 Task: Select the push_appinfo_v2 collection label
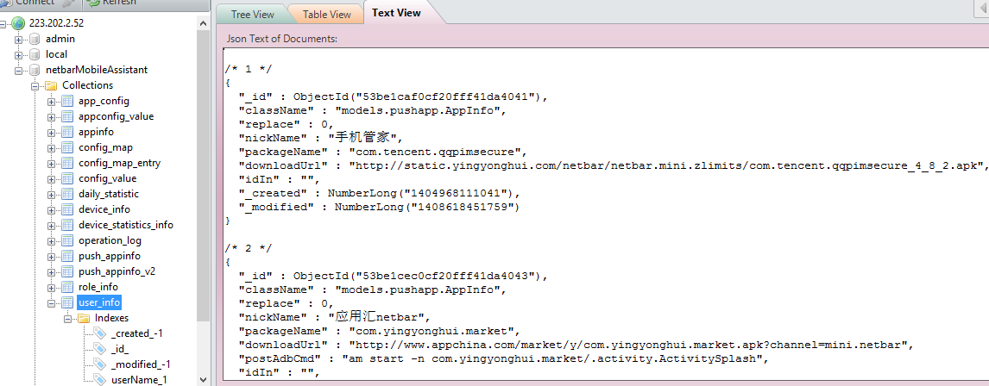coord(117,272)
